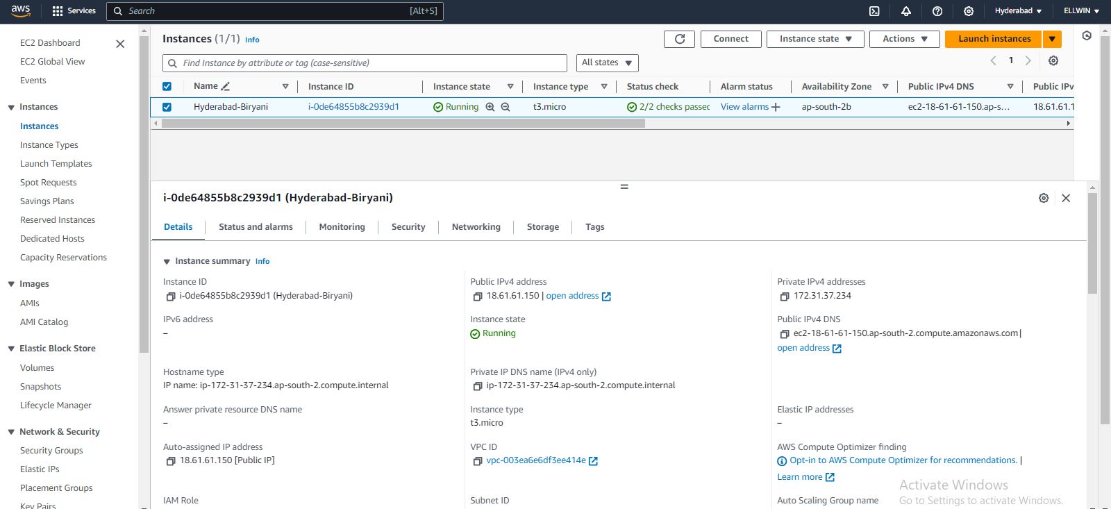Viewport: 1111px width, 509px height.
Task: Click the Connect button
Action: (x=730, y=39)
